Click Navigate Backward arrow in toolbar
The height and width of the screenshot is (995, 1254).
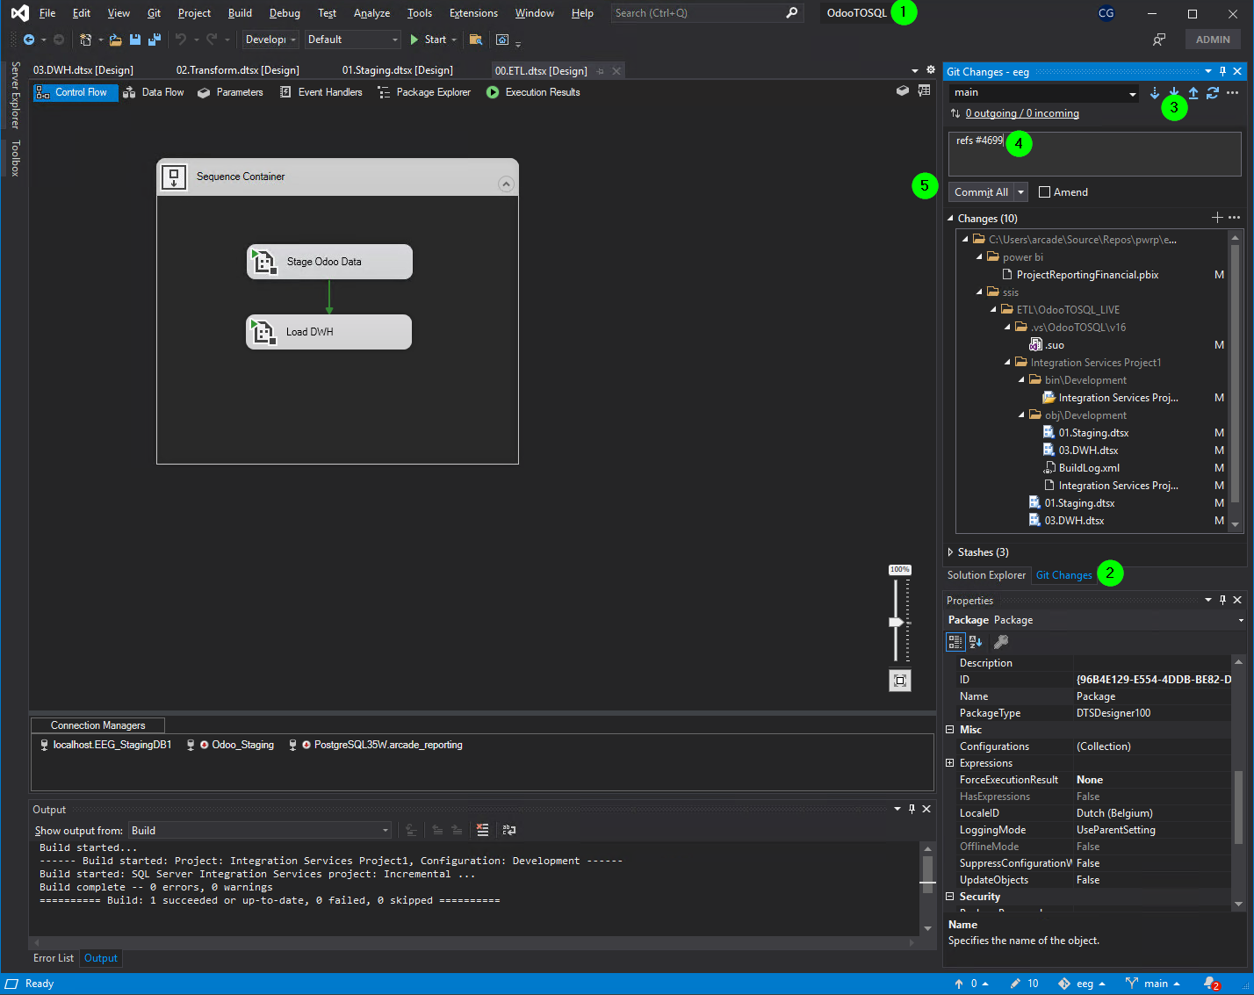click(x=29, y=40)
